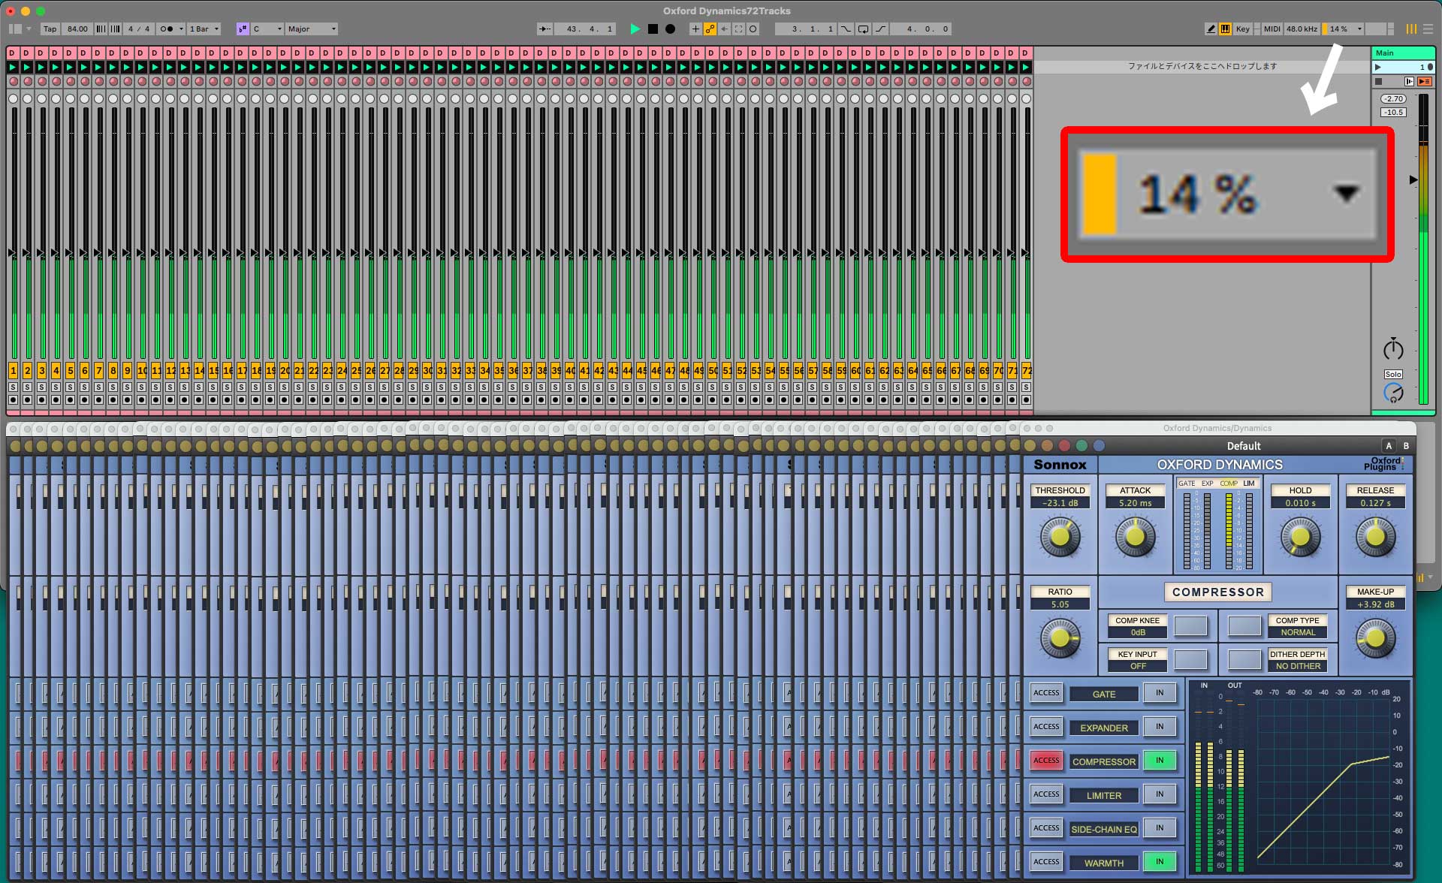
Task: Toggle the yellow automation arm icon
Action: (x=710, y=29)
